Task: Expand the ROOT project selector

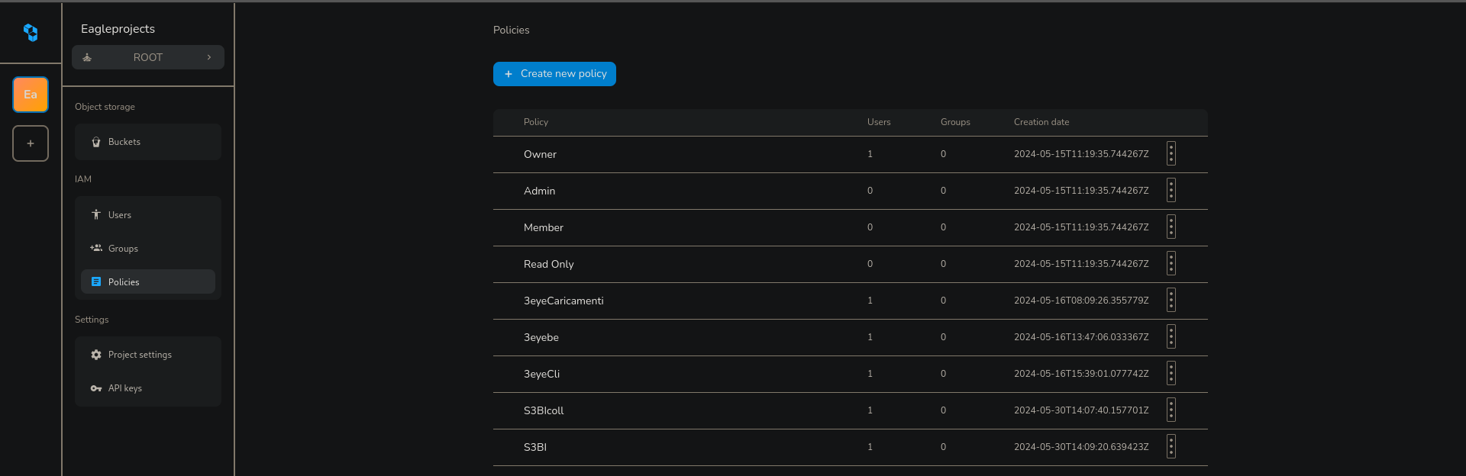Action: tap(148, 57)
